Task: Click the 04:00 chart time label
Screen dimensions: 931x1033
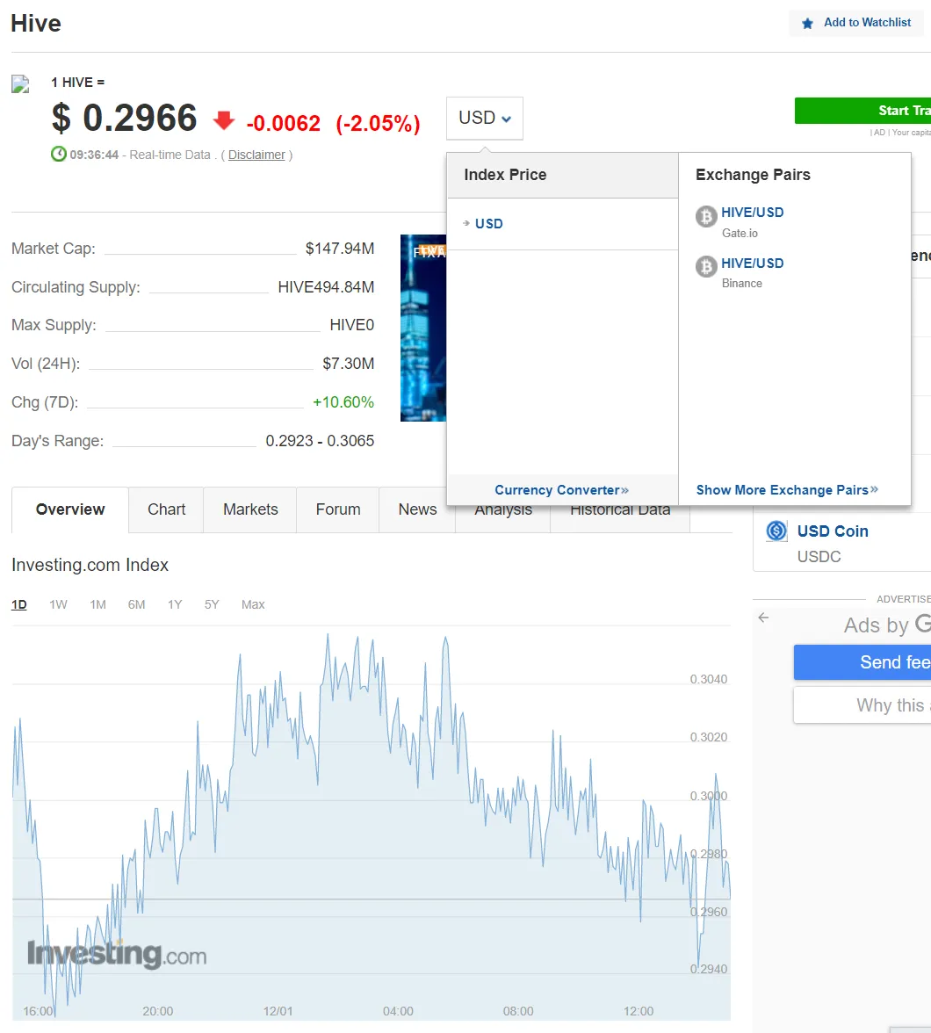Action: click(398, 1011)
